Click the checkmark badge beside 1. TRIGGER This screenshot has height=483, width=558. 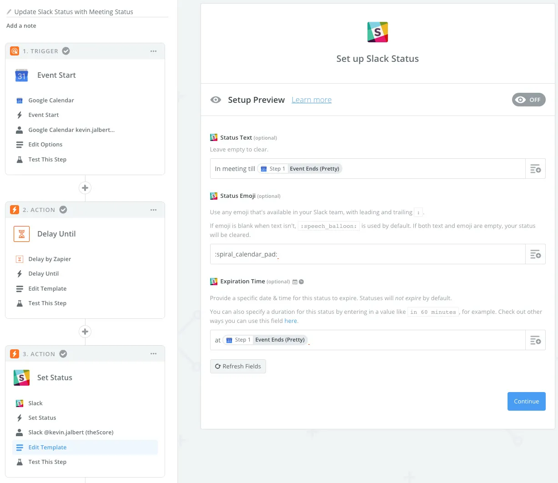pyautogui.click(x=66, y=51)
